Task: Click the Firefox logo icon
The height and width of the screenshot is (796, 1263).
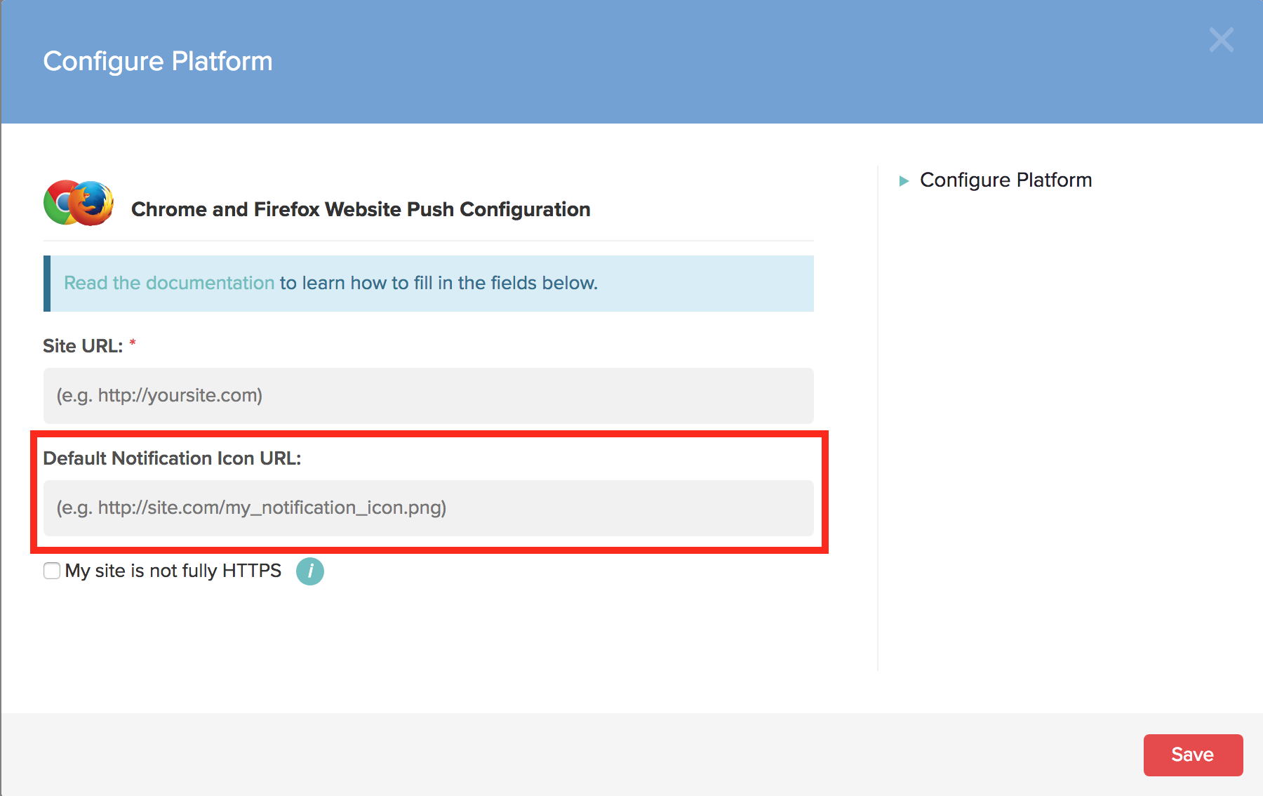Action: 93,204
